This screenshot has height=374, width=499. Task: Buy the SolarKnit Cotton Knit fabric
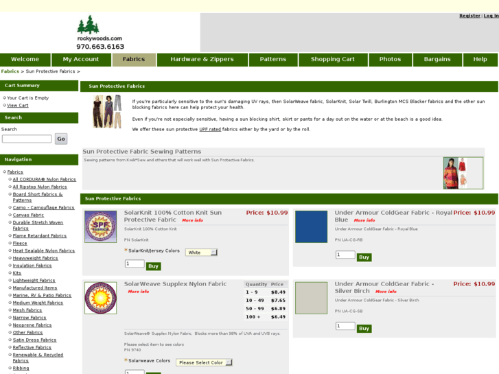click(x=153, y=266)
